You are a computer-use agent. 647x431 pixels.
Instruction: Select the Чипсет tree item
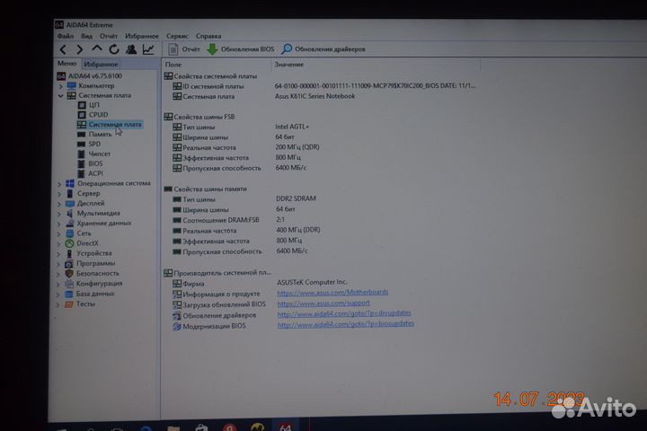100,154
